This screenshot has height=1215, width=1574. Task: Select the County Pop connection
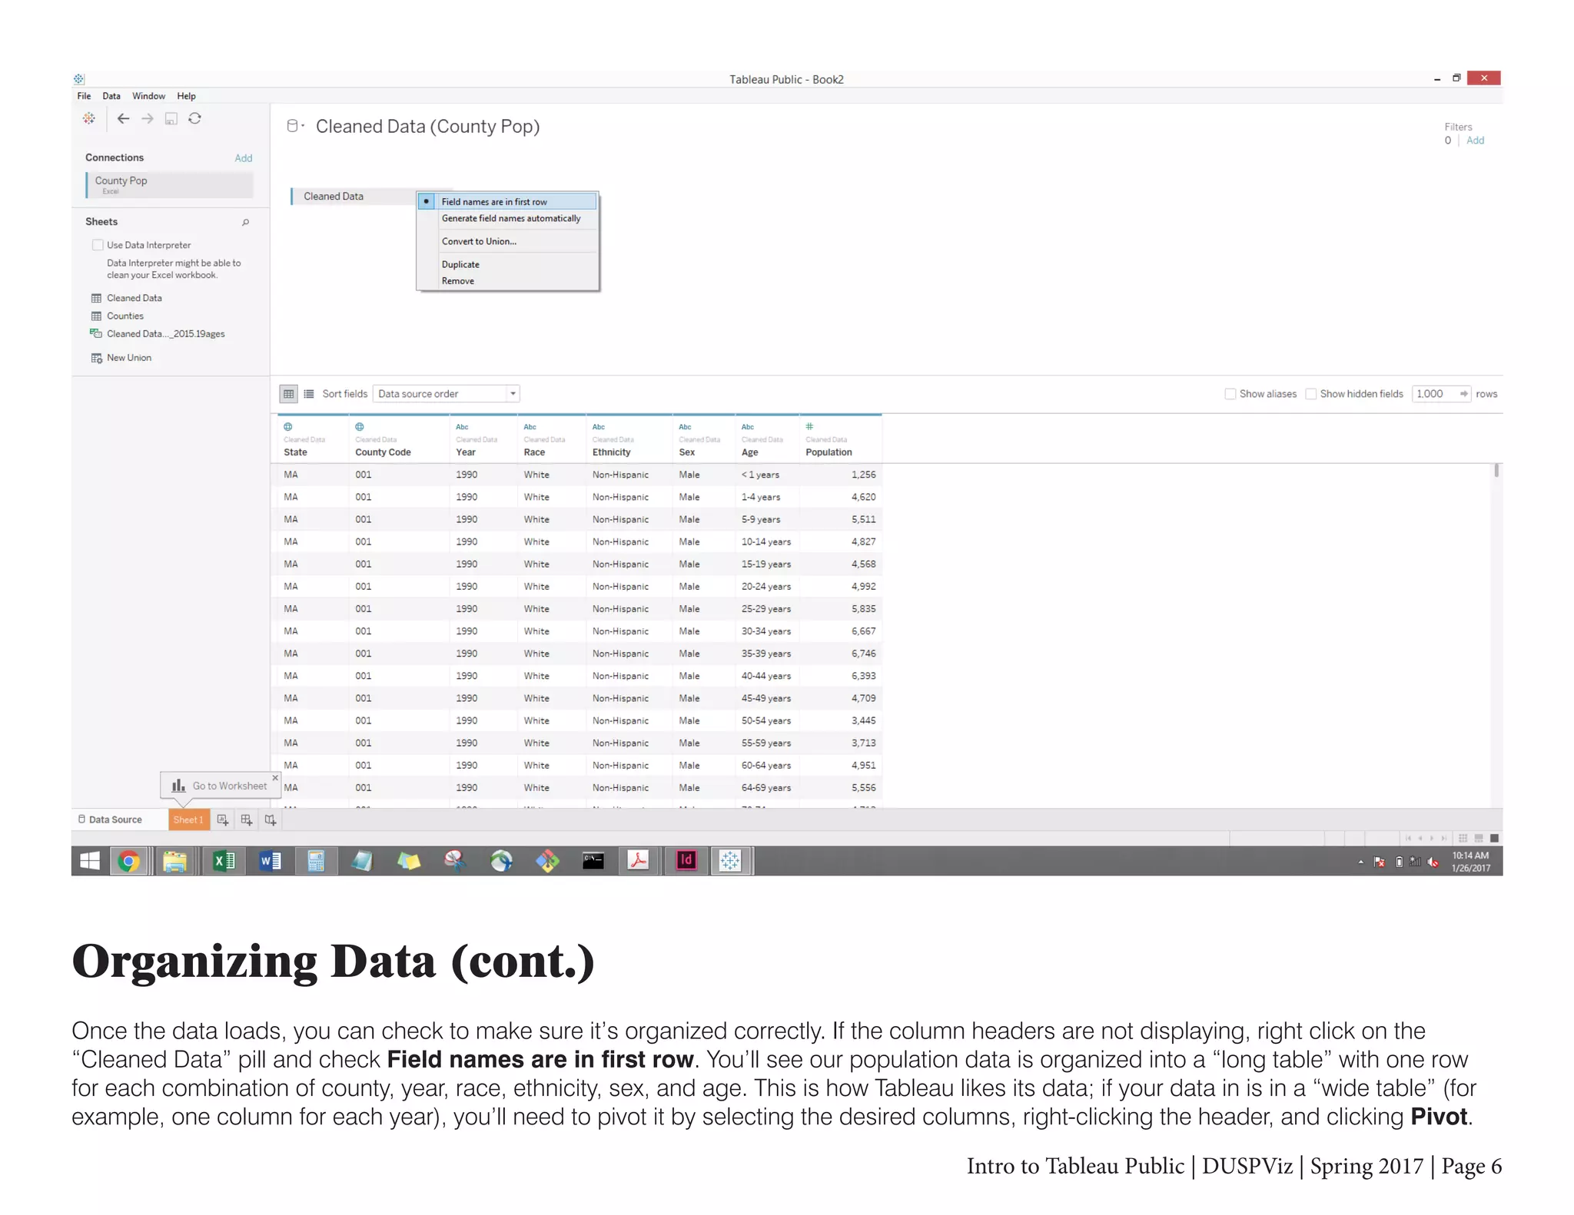click(169, 184)
